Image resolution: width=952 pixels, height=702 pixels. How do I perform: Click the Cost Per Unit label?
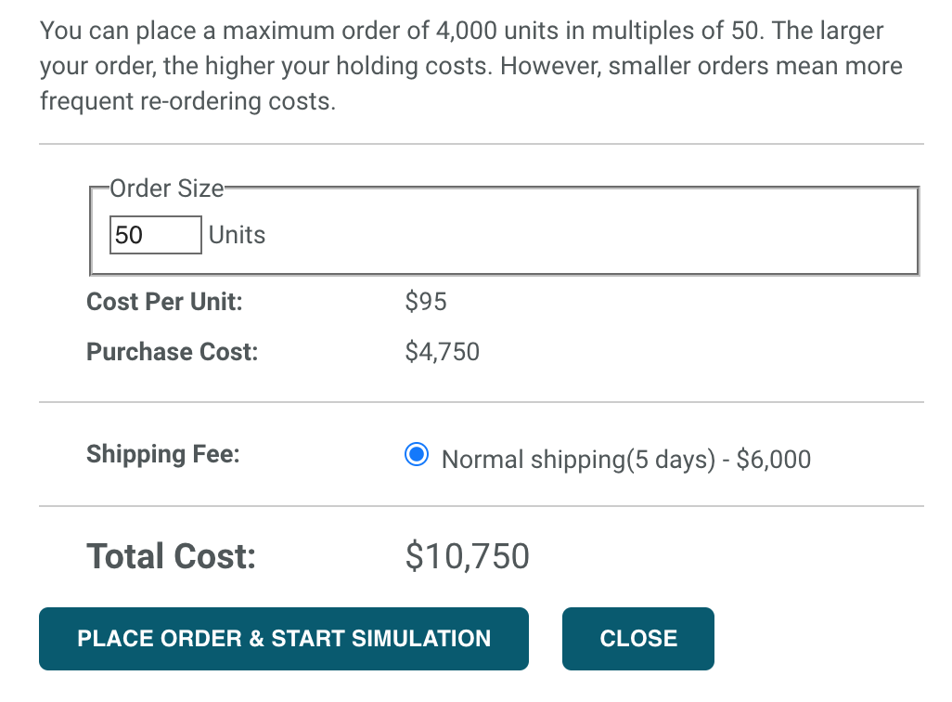tap(164, 302)
